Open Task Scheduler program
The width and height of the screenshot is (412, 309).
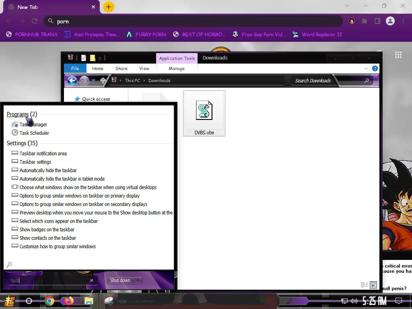(31, 133)
